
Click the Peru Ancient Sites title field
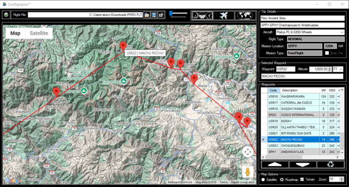303,18
